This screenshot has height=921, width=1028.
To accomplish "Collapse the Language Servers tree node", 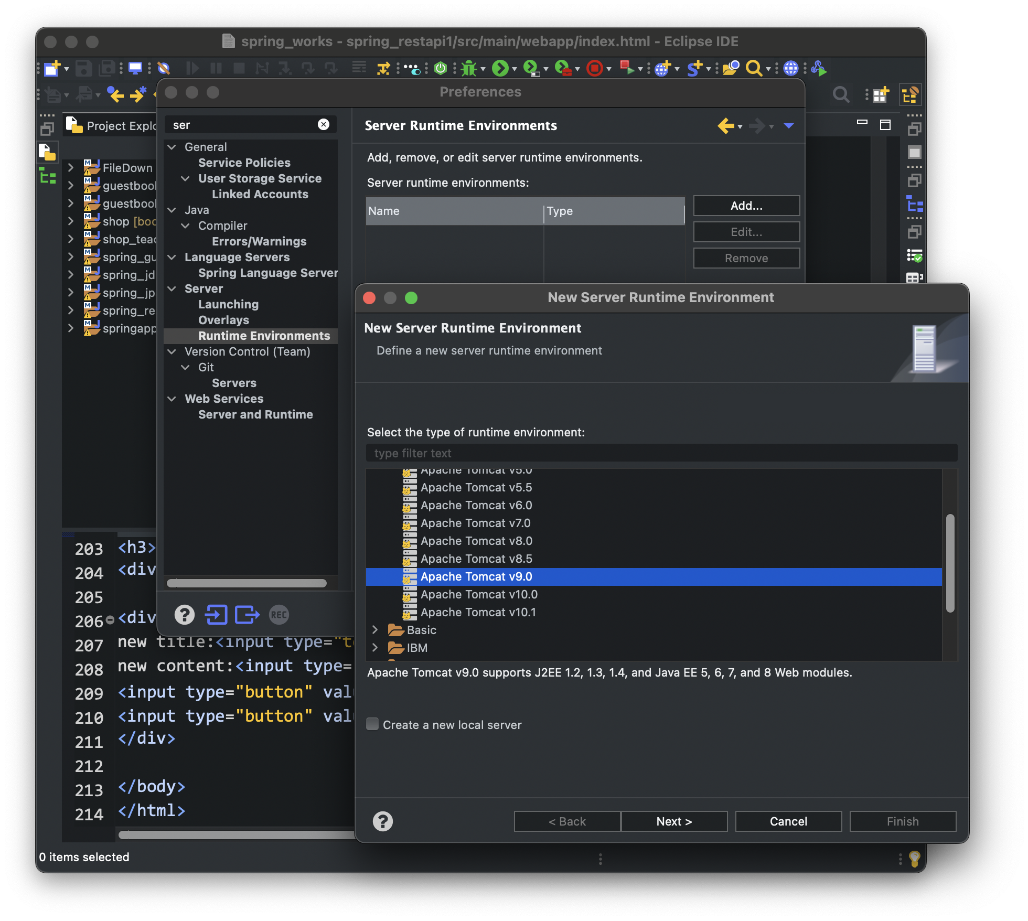I will [x=172, y=257].
